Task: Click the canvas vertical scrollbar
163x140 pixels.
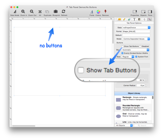Action: (x=113, y=32)
